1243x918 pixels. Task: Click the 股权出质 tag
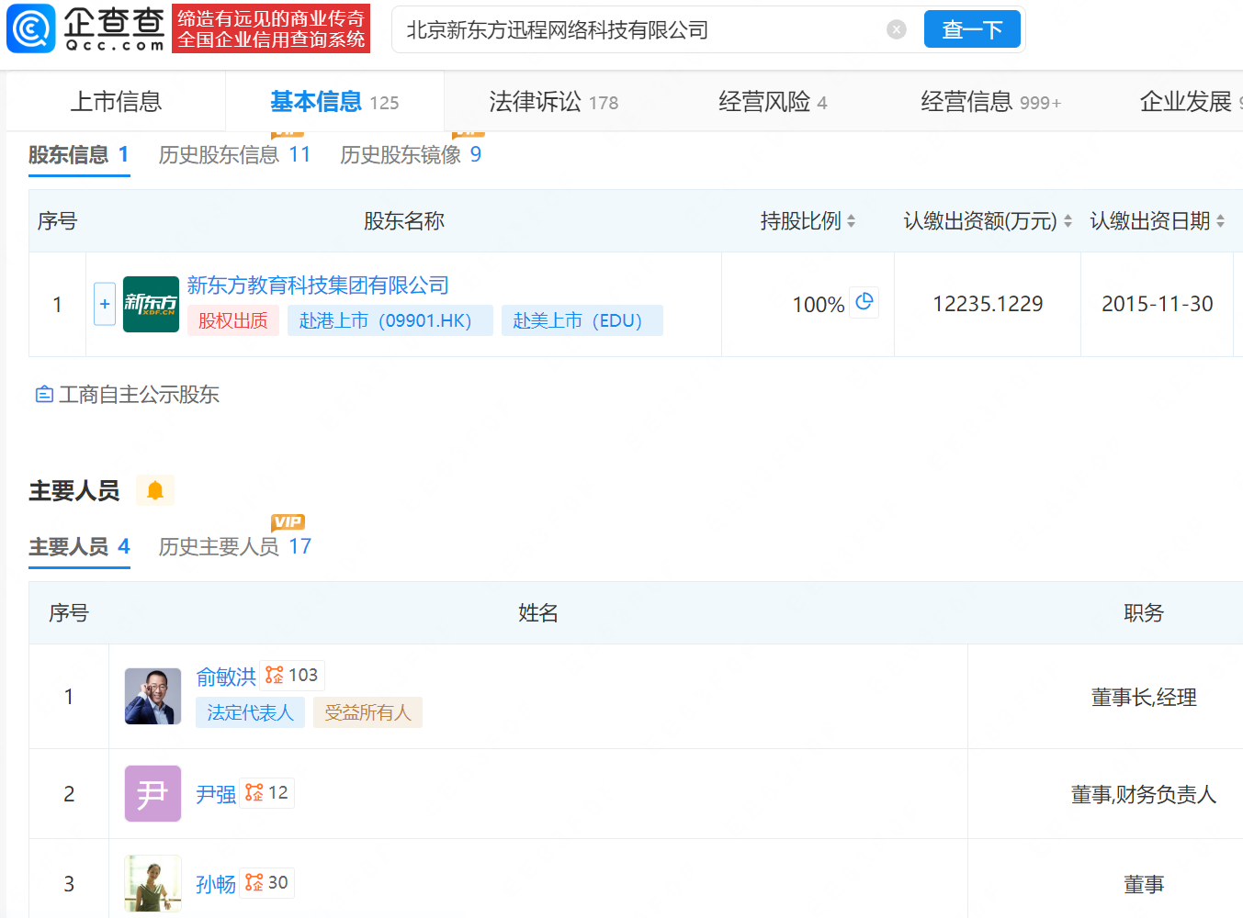233,320
